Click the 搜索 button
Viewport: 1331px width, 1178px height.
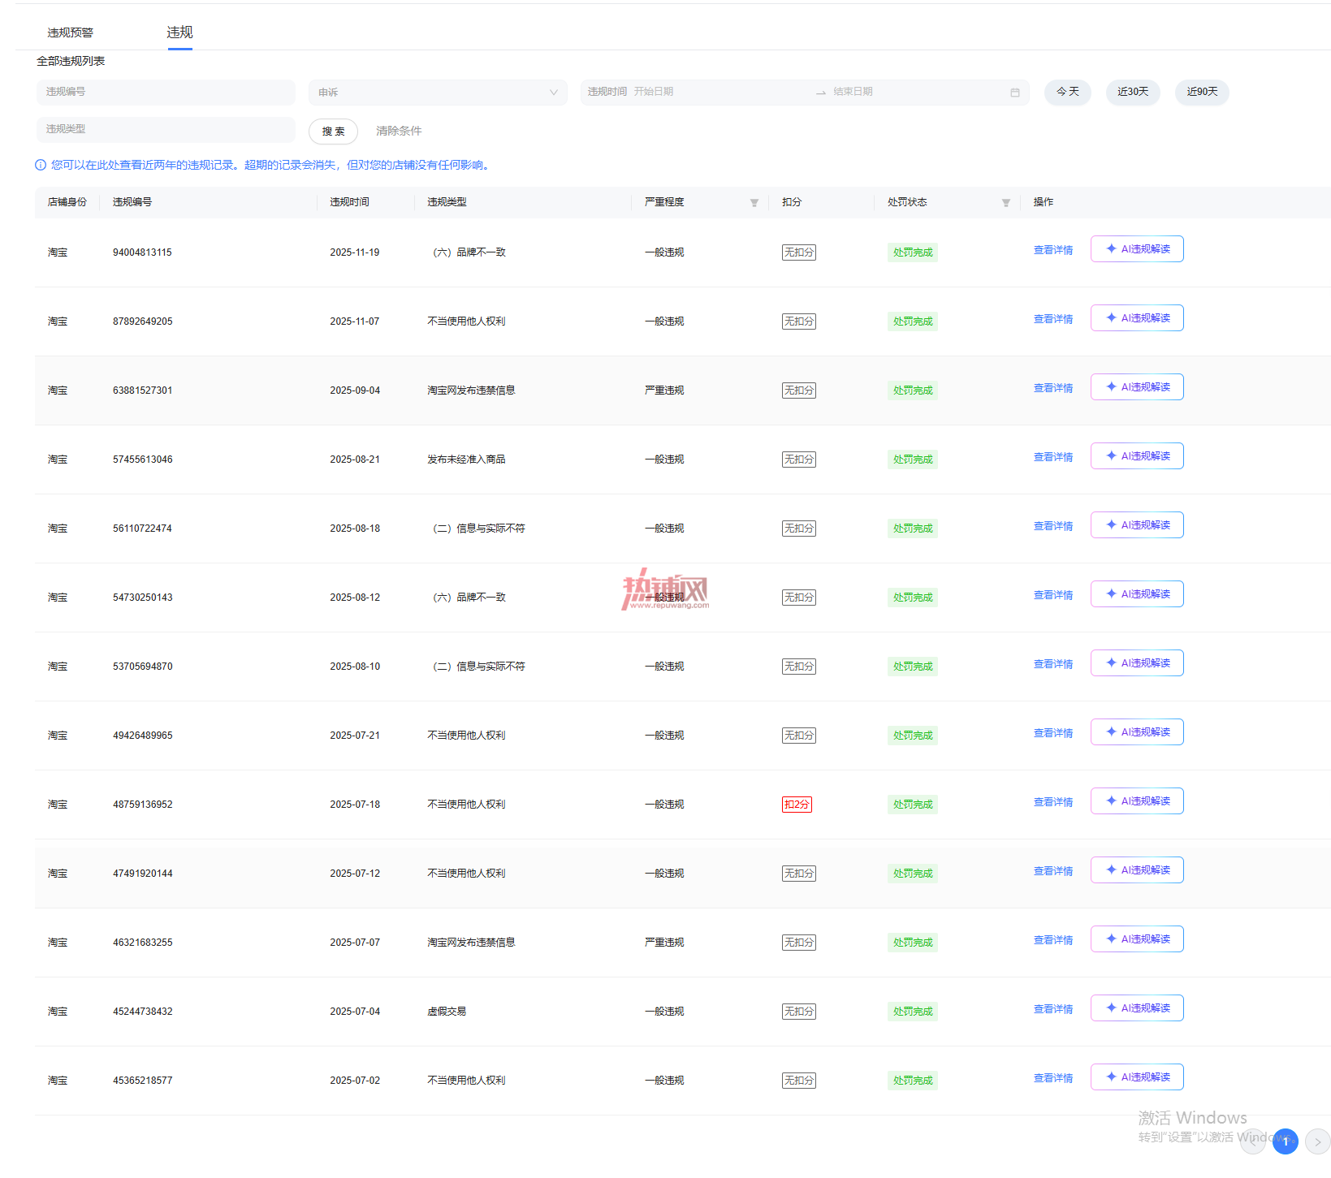point(333,132)
